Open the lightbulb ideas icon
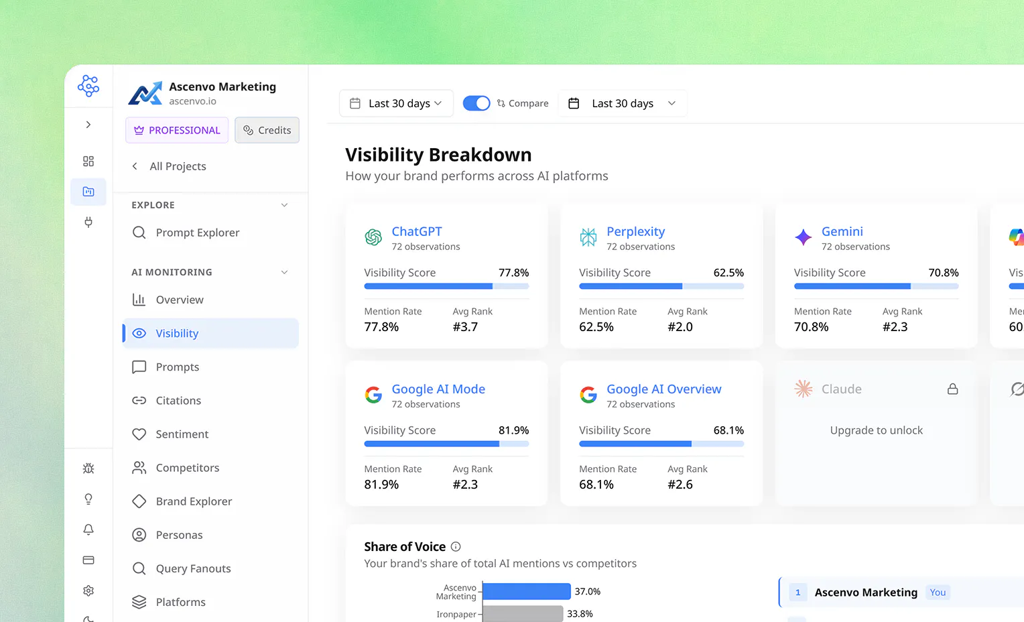The height and width of the screenshot is (622, 1024). (x=88, y=499)
